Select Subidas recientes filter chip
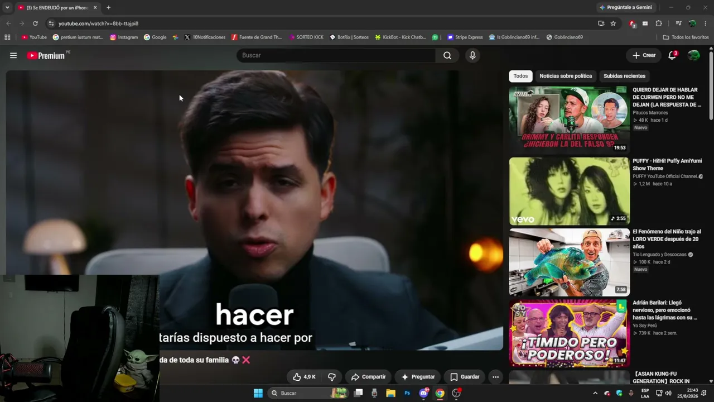Image resolution: width=714 pixels, height=402 pixels. pos(624,76)
